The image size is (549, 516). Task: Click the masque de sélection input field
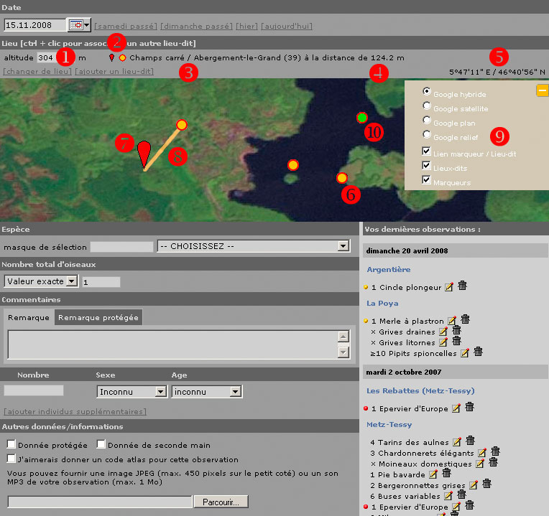tap(121, 247)
